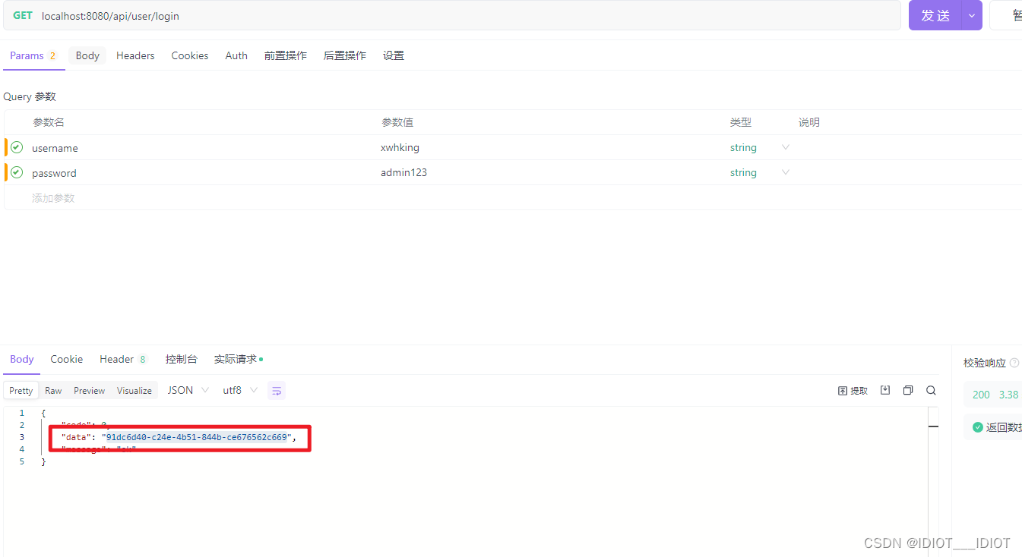The width and height of the screenshot is (1022, 557).
Task: Select the Visualize view mode
Action: [x=134, y=391]
